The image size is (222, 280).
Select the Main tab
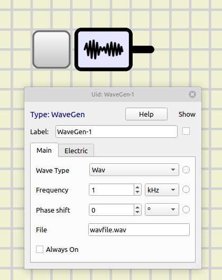pyautogui.click(x=44, y=150)
